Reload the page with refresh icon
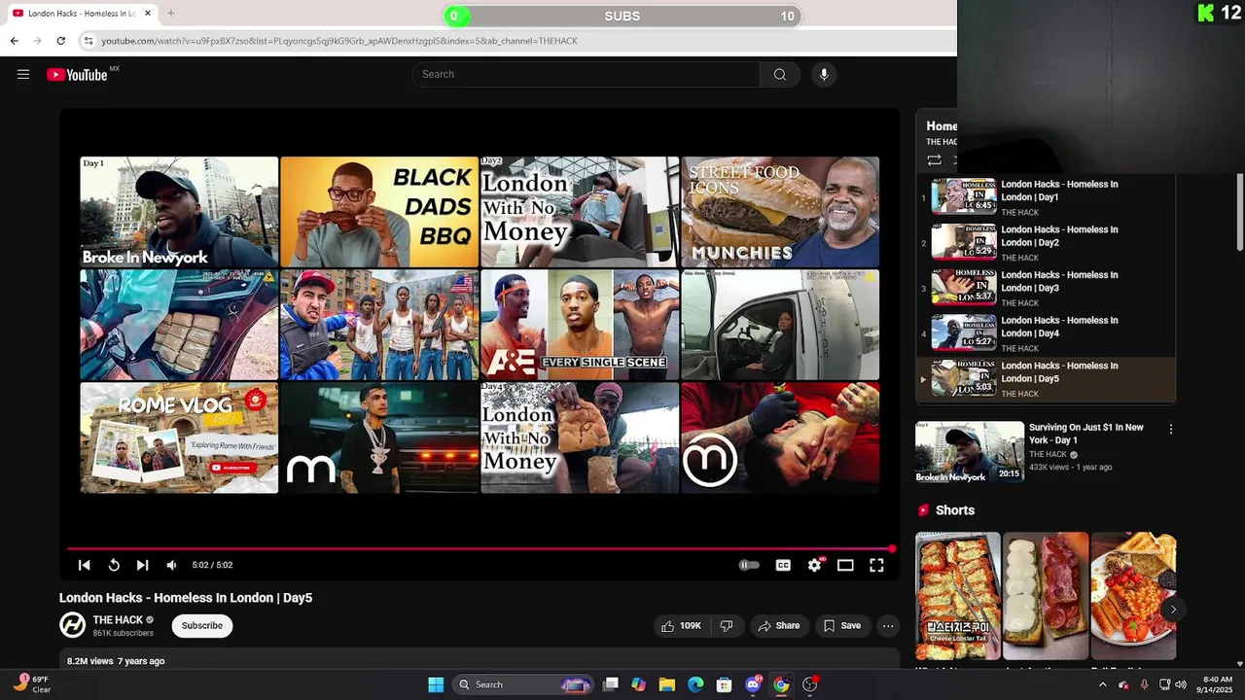The height and width of the screenshot is (700, 1245). click(60, 41)
